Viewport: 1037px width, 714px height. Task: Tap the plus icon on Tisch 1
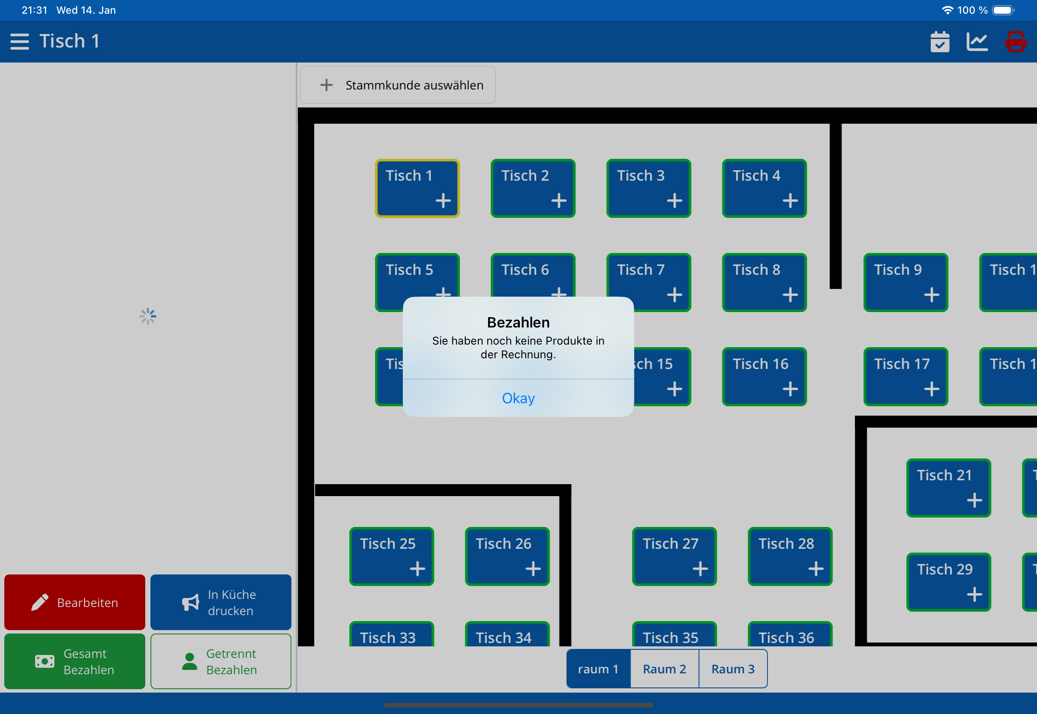coord(443,200)
